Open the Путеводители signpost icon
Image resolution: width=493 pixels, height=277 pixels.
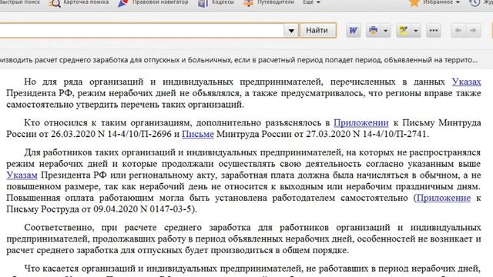(x=248, y=3)
